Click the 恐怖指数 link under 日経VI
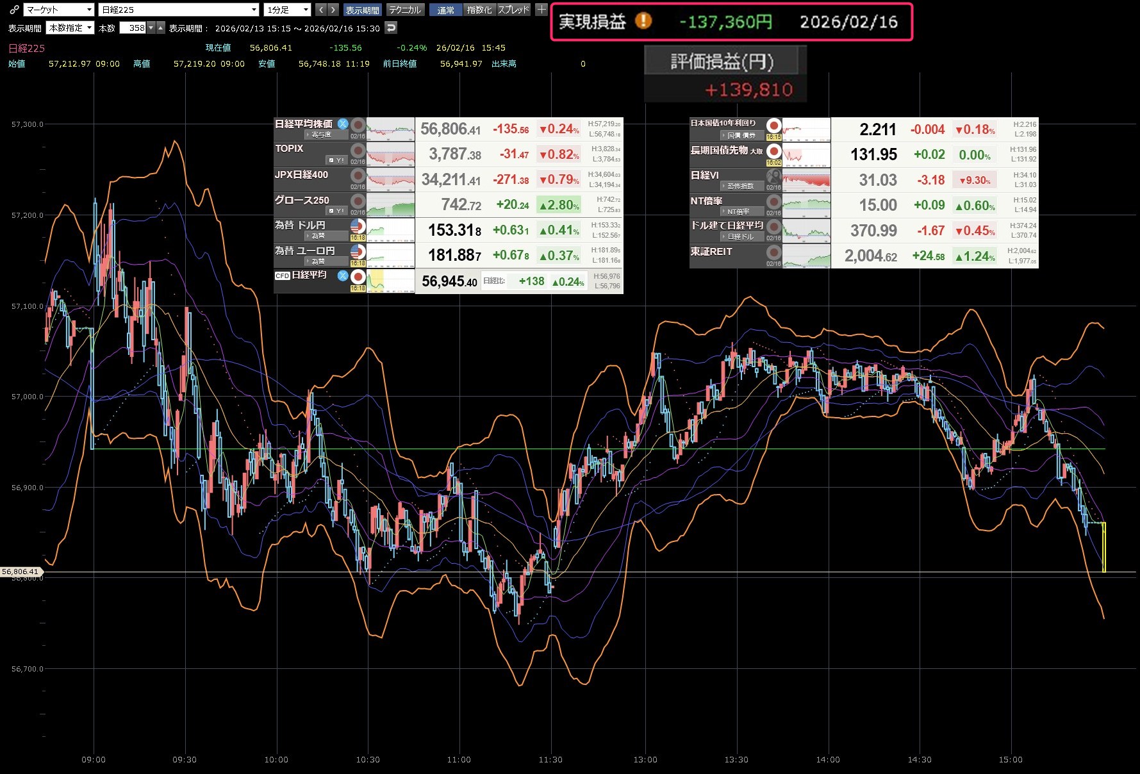Screen dimensions: 1140x774 tap(740, 186)
